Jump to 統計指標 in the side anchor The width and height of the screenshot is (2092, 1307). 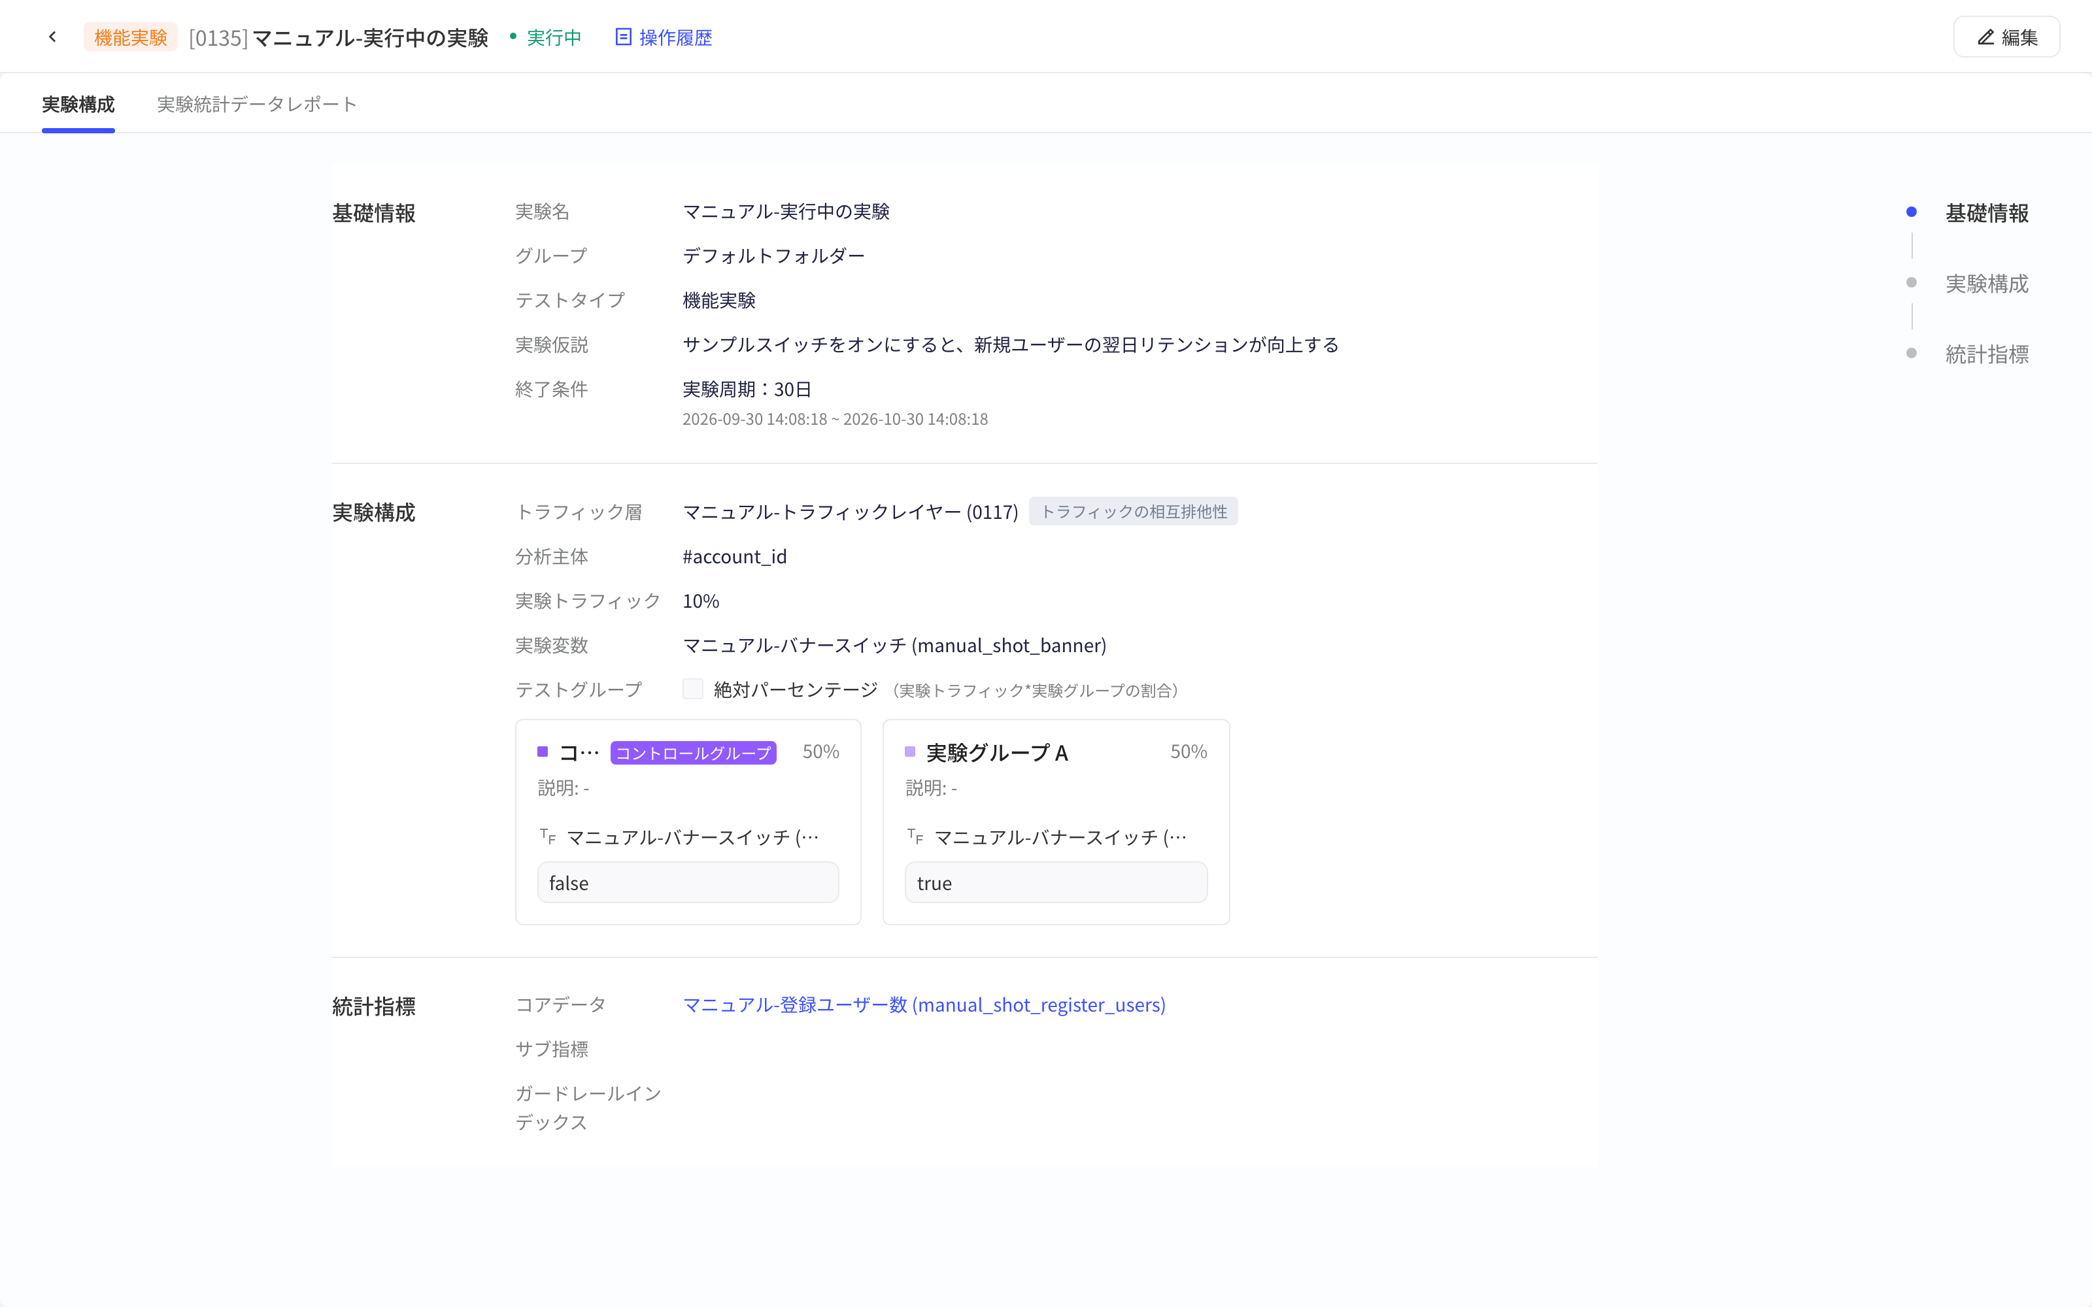pyautogui.click(x=1987, y=354)
